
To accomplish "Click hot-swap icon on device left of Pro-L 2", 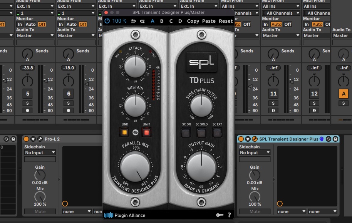I will pyautogui.click(x=6, y=139).
